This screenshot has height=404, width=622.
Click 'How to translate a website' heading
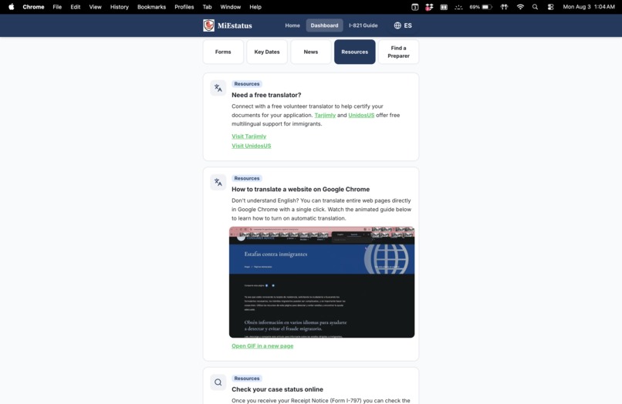(x=300, y=190)
